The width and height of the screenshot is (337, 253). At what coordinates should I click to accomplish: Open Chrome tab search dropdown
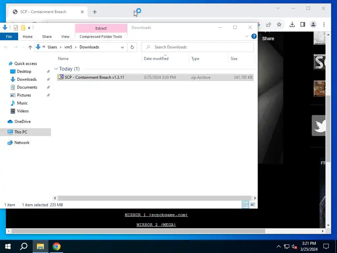(278, 8)
